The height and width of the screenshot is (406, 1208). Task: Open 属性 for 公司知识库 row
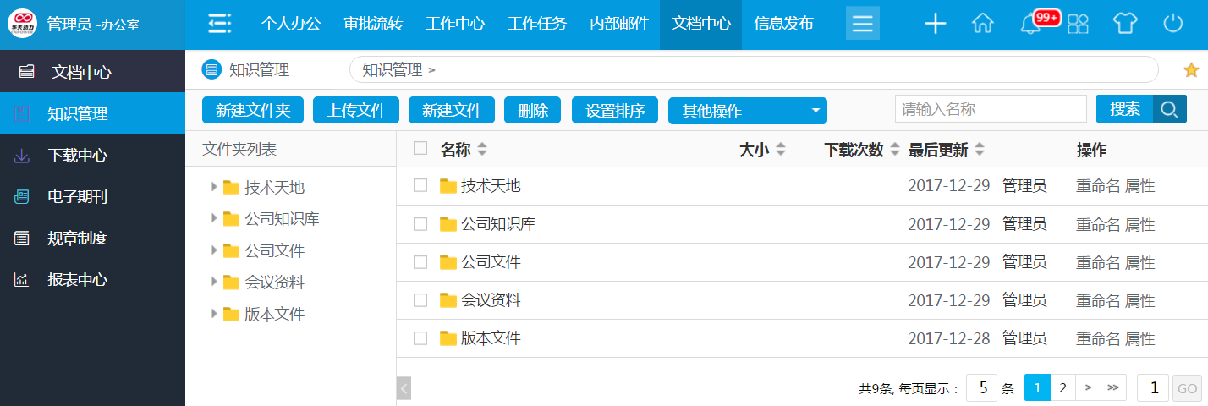[1140, 224]
